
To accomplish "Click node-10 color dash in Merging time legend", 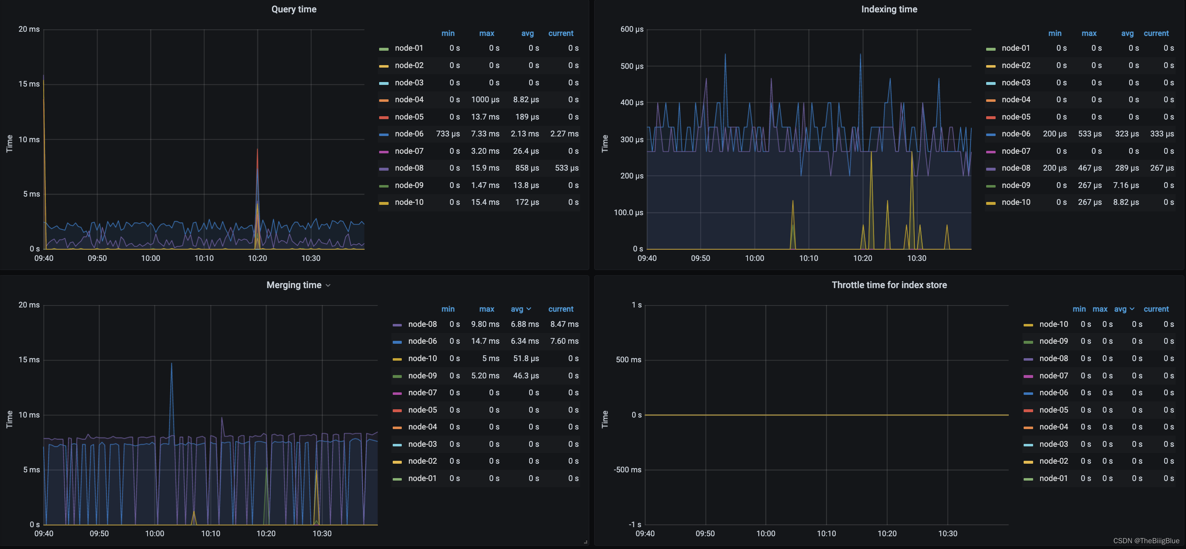I will tap(397, 359).
